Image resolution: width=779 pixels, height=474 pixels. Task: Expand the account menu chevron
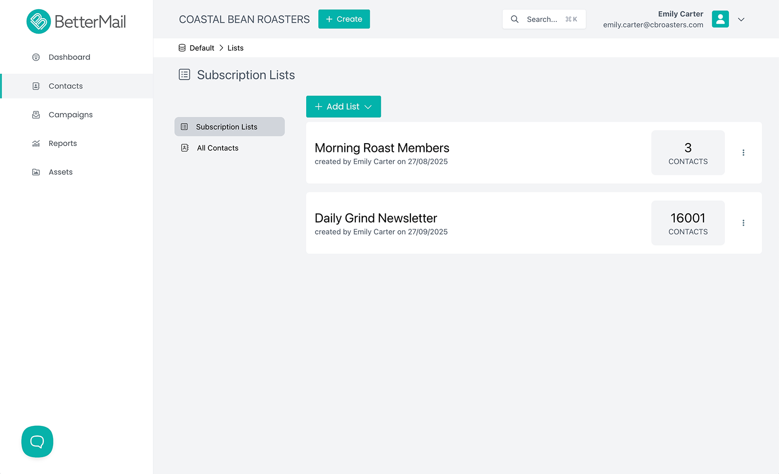pyautogui.click(x=741, y=19)
